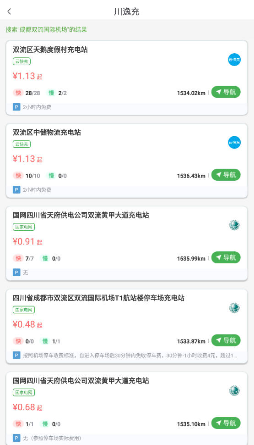The height and width of the screenshot is (445, 254).
Task: Click truncated parking fee text on T1 station
Action: pos(130,356)
